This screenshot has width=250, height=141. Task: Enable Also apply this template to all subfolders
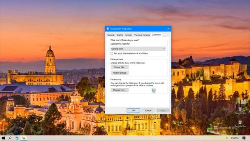pos(112,53)
